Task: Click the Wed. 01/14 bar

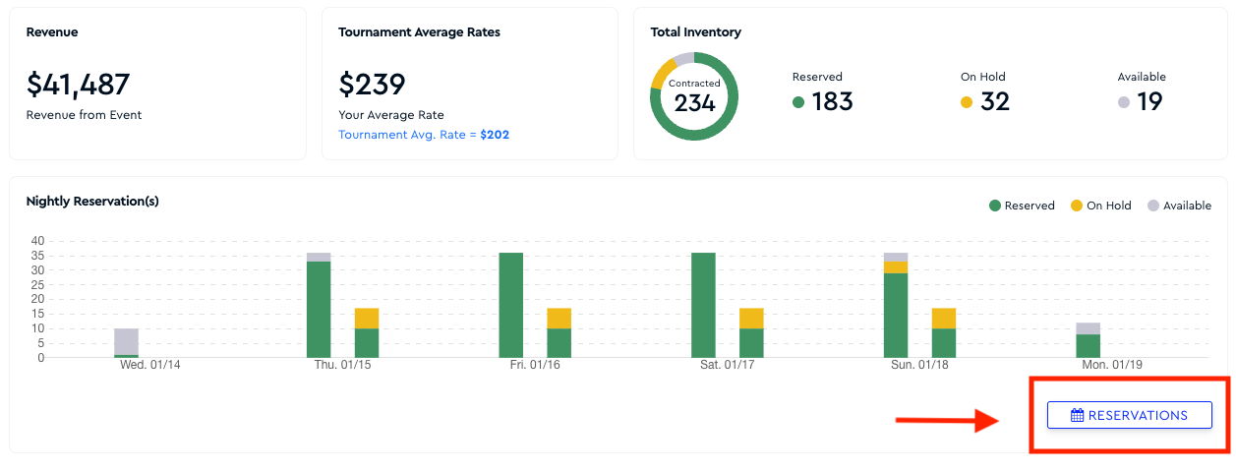Action: [126, 343]
